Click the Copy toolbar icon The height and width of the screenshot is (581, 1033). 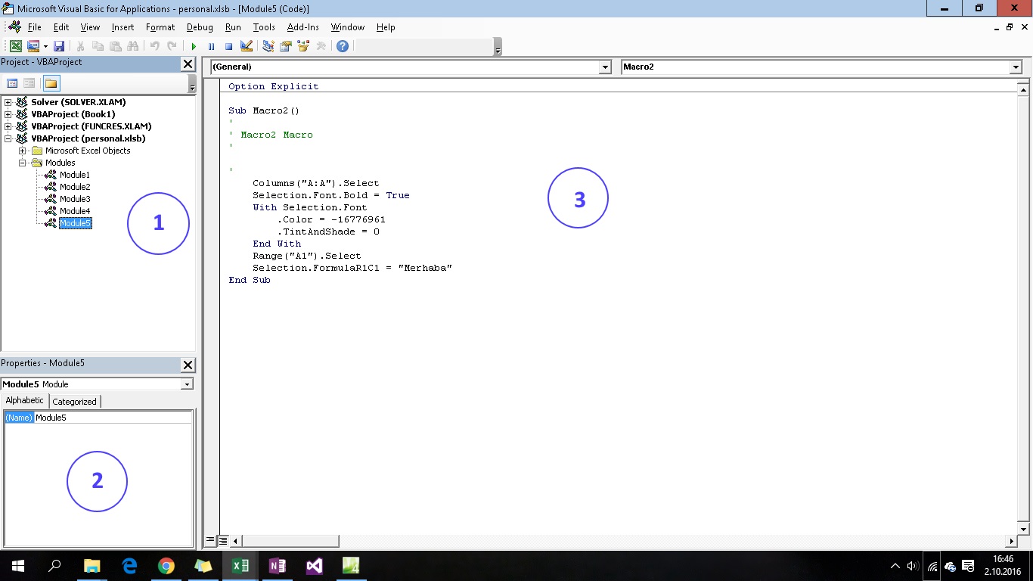coord(98,46)
